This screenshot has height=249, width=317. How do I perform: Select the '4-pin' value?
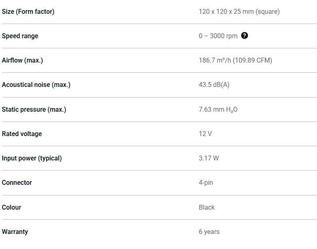click(x=206, y=183)
